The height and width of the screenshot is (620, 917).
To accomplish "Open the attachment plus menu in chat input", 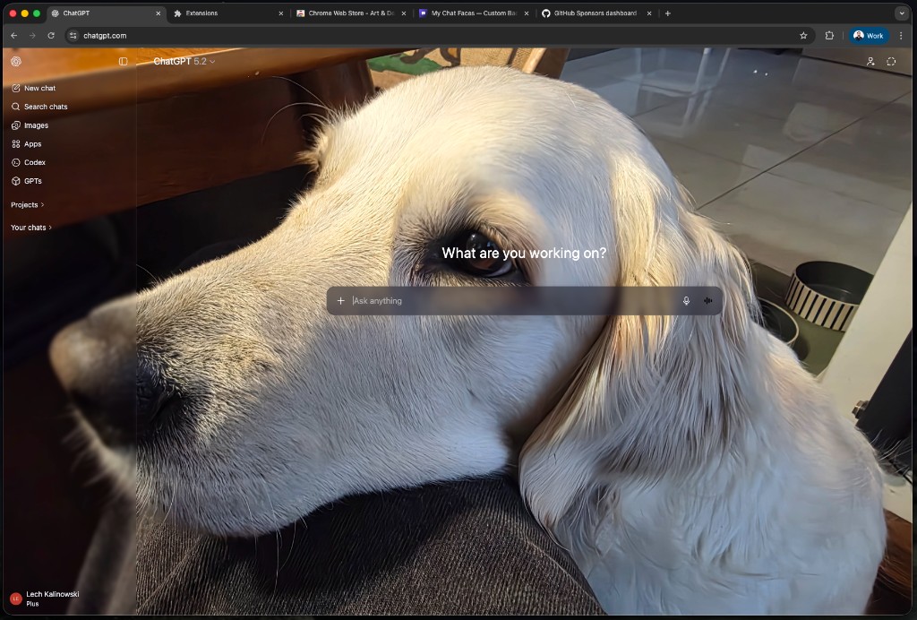I will pos(340,300).
